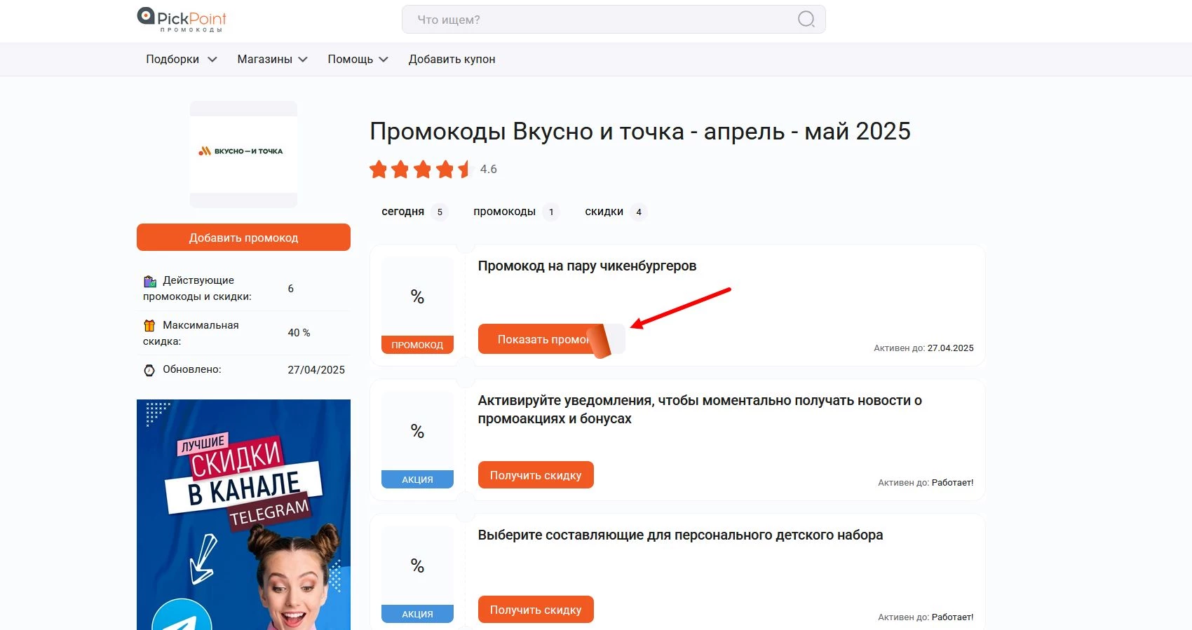Click the '40 %' maximum discount value
Screen dimensions: 1192x630
click(x=299, y=333)
